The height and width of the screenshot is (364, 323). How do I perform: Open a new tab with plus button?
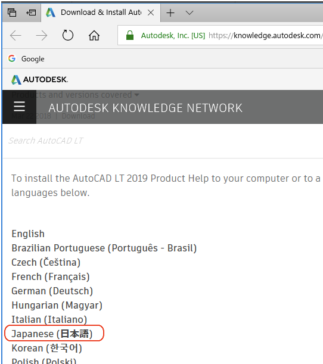click(170, 13)
